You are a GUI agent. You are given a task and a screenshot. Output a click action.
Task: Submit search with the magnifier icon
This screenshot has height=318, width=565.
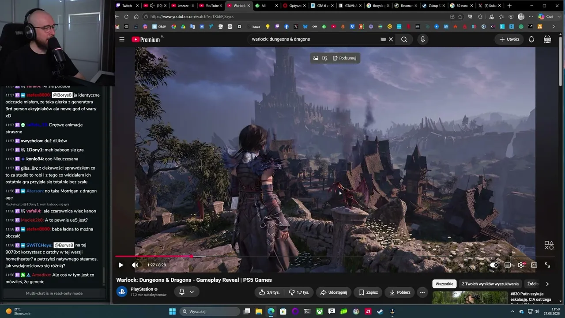pyautogui.click(x=404, y=39)
